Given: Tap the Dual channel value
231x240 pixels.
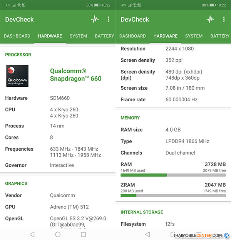Looking at the screenshot, I should (180, 153).
